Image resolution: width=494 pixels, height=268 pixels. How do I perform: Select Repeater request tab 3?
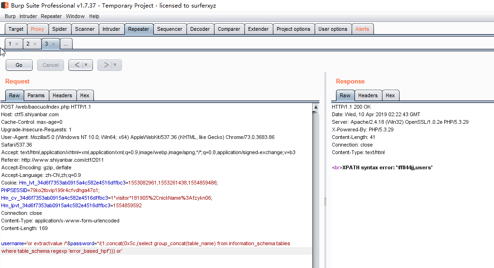point(47,44)
